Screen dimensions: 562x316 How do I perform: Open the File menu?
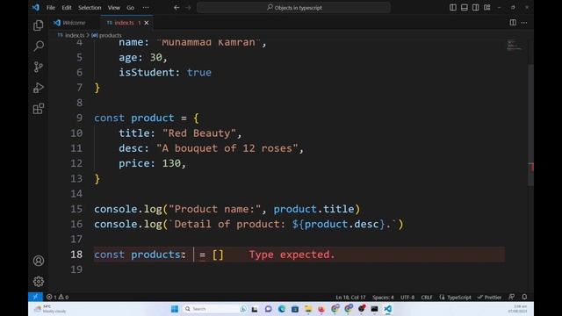[x=51, y=8]
